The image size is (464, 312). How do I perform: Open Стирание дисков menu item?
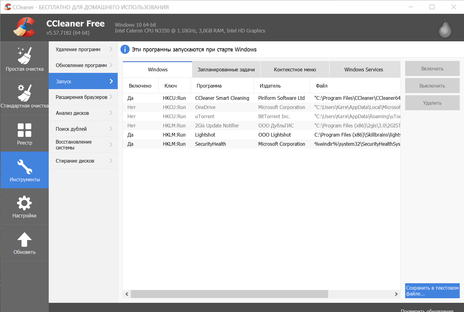click(83, 161)
